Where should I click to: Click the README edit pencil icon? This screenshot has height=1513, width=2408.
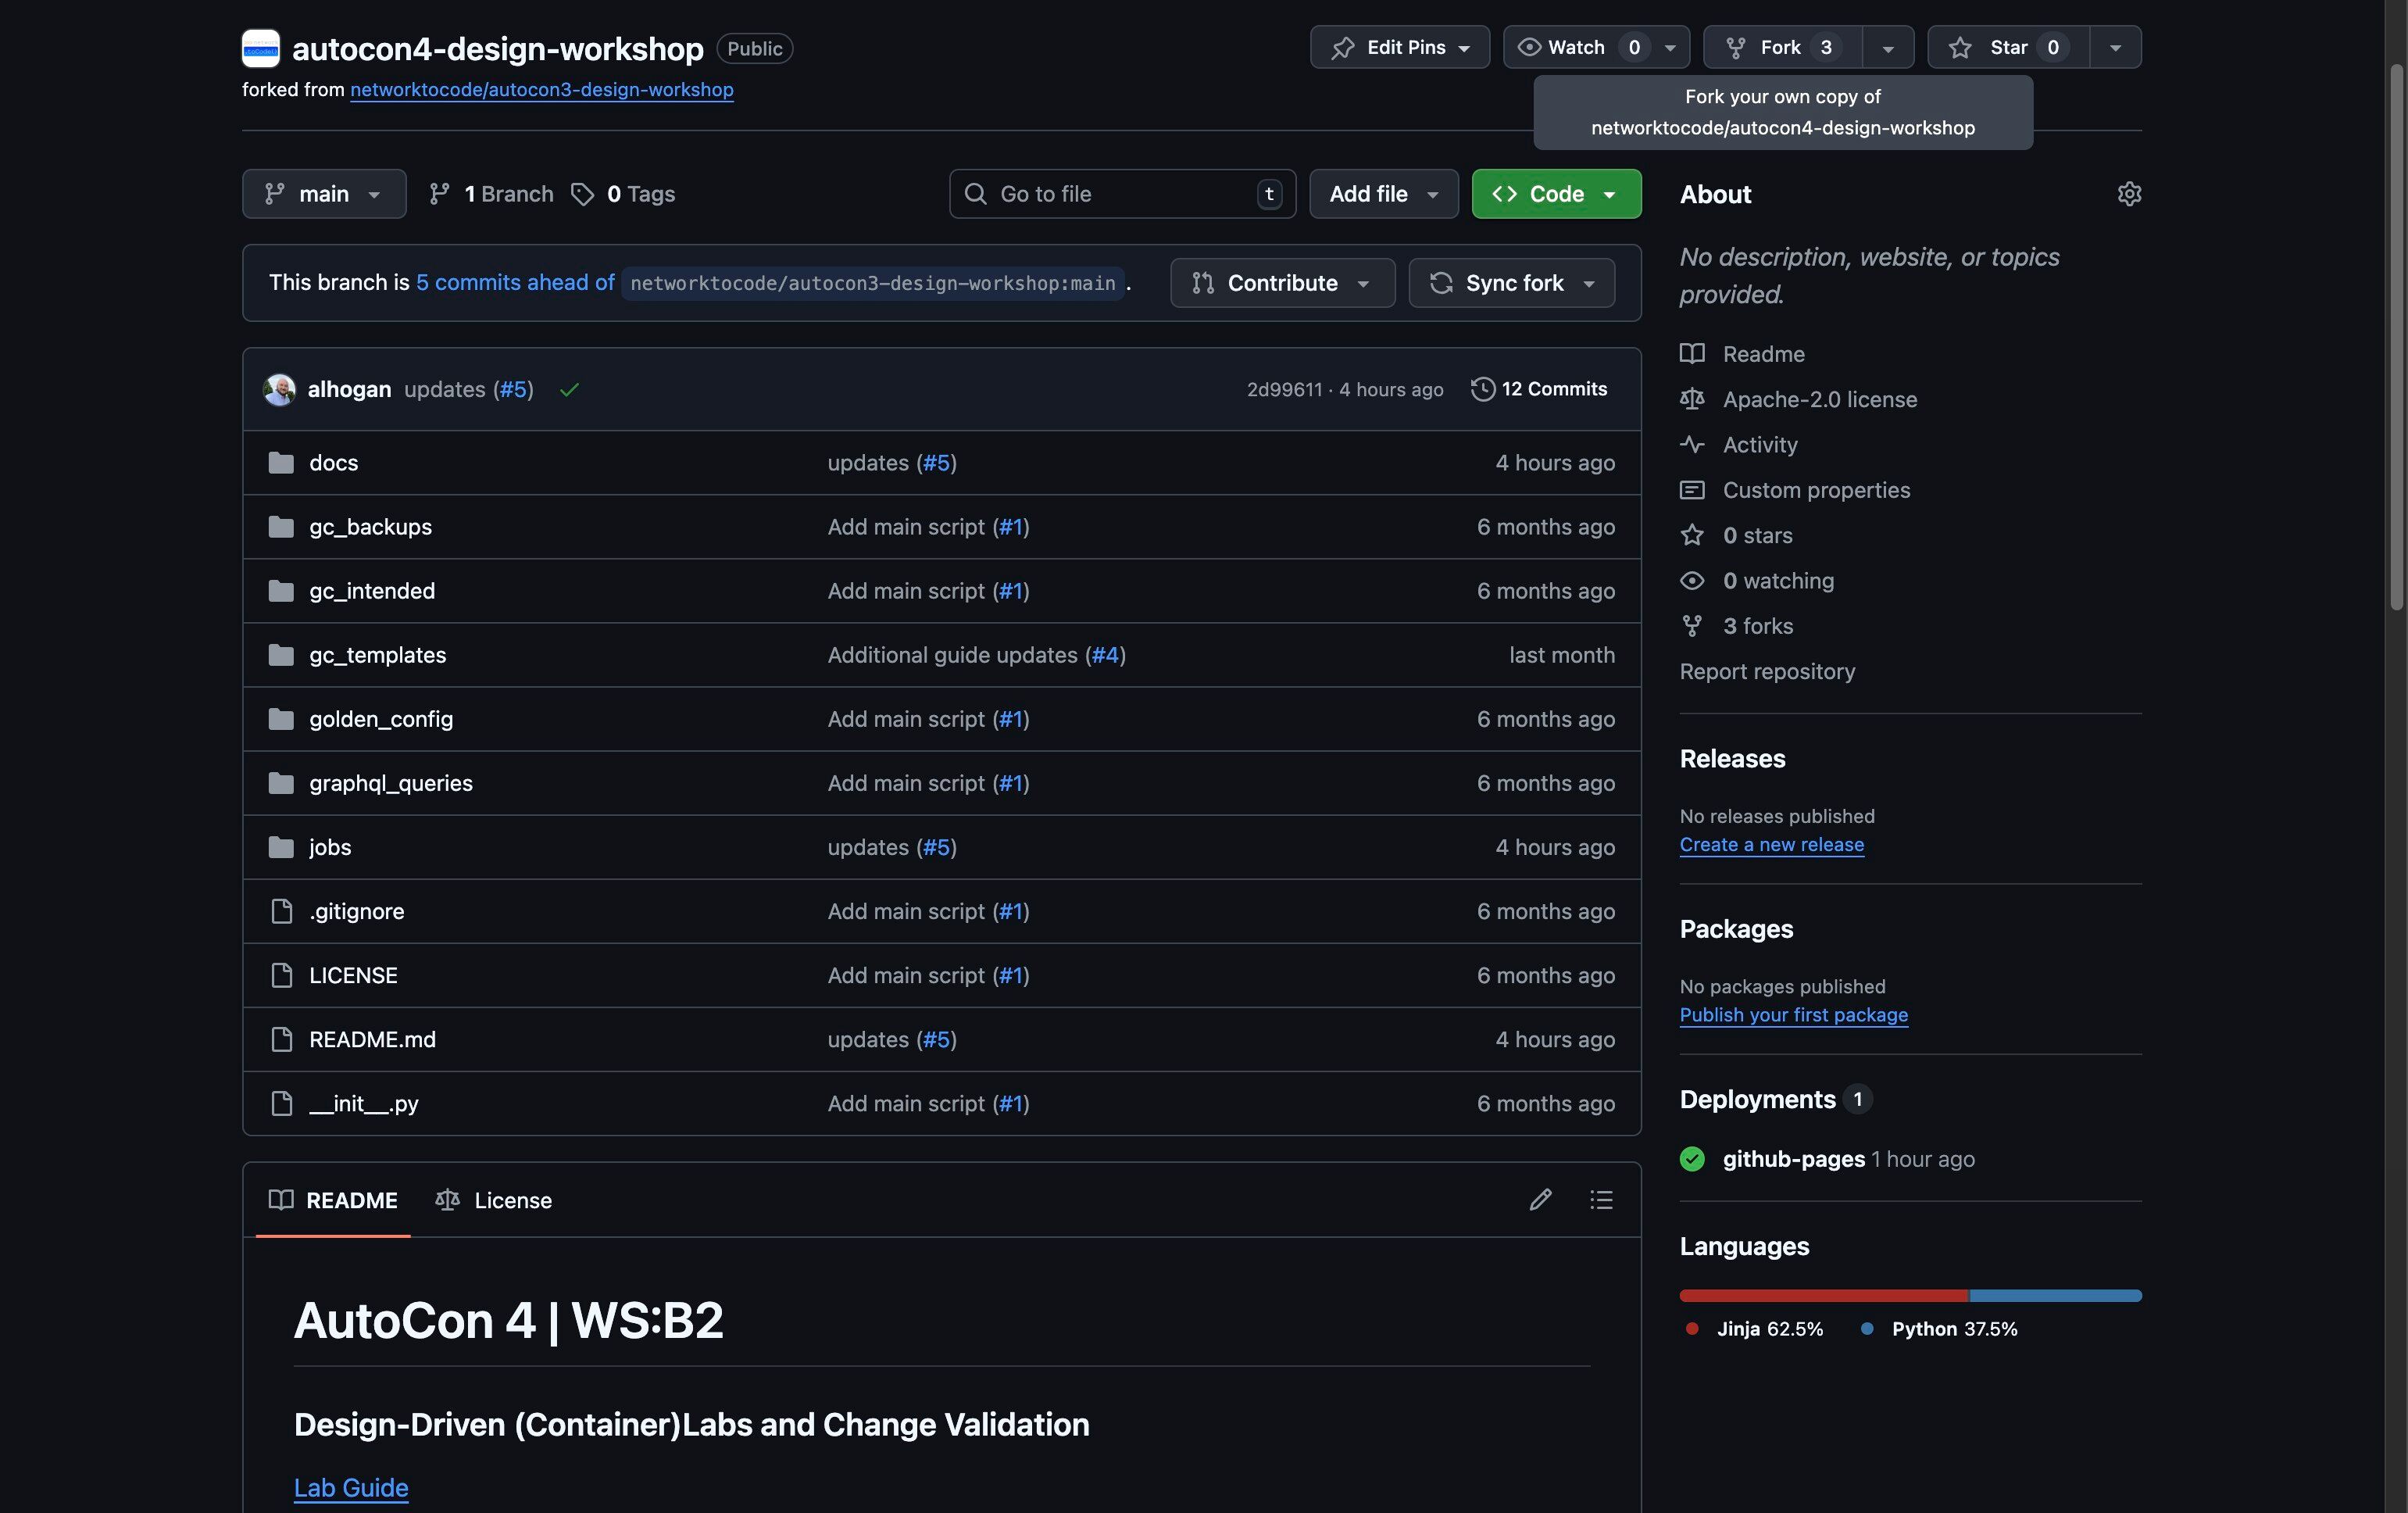point(1540,1199)
